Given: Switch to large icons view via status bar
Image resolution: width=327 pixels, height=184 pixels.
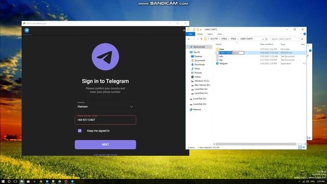Looking at the screenshot, I should tap(304, 147).
